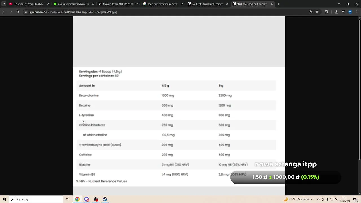
Task: Click the '3200 mg' beta-alanine value
Action: pyautogui.click(x=225, y=96)
